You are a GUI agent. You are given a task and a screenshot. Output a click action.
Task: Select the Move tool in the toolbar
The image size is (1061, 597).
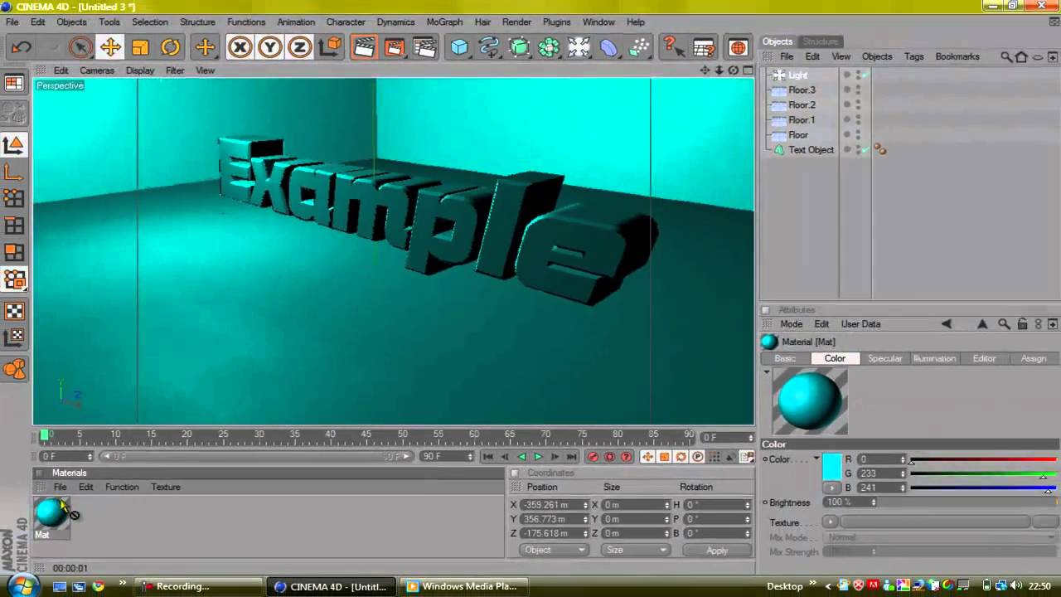(110, 47)
